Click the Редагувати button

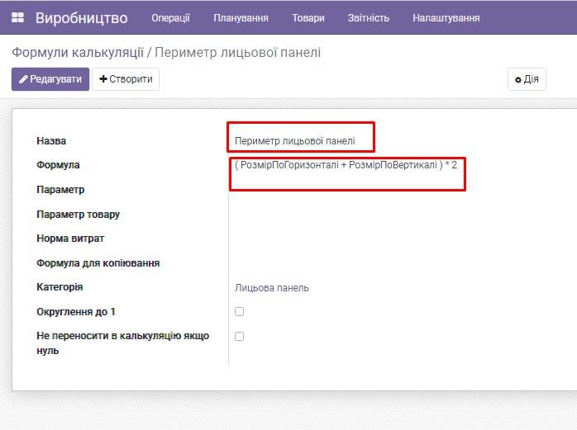[x=50, y=79]
